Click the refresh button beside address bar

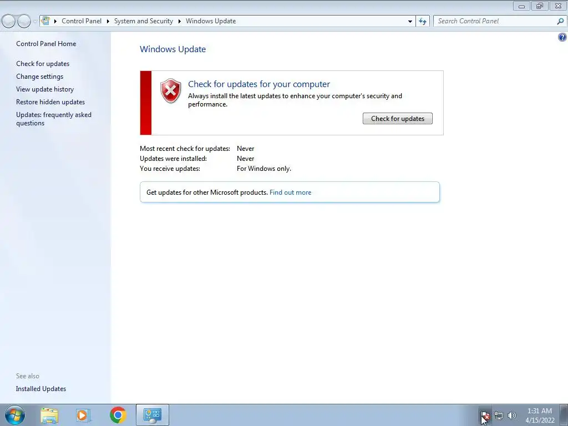422,22
